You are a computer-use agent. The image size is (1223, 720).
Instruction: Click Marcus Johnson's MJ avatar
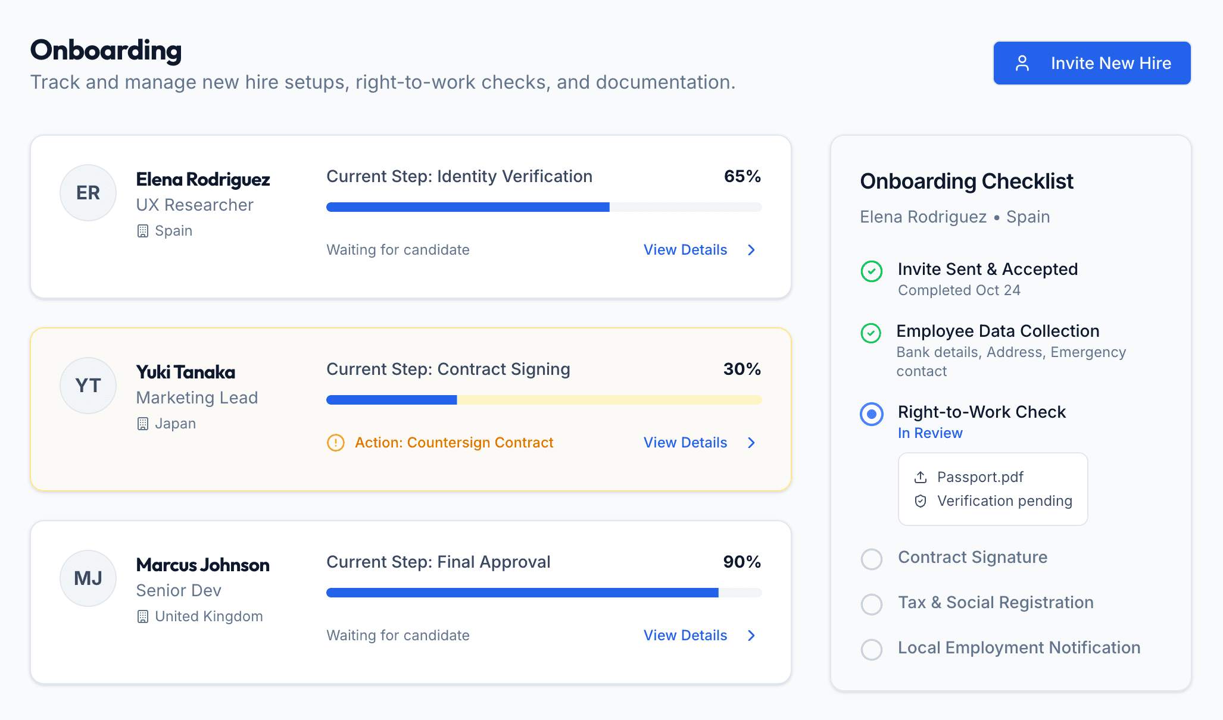click(x=88, y=578)
